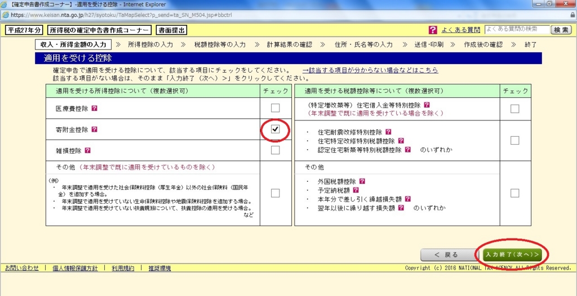Open help for 住宅借入金等特別控除

427,105
